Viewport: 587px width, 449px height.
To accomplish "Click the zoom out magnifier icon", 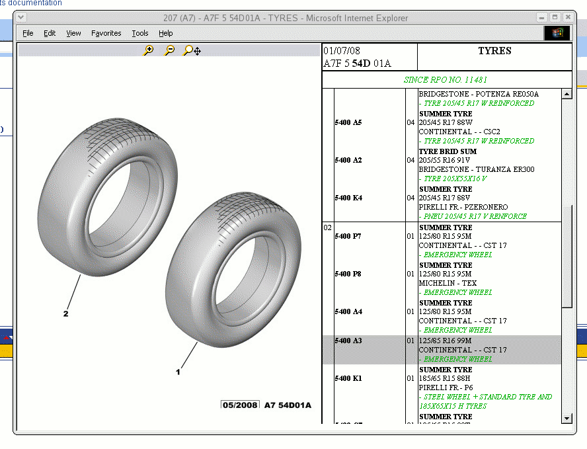I will [170, 50].
